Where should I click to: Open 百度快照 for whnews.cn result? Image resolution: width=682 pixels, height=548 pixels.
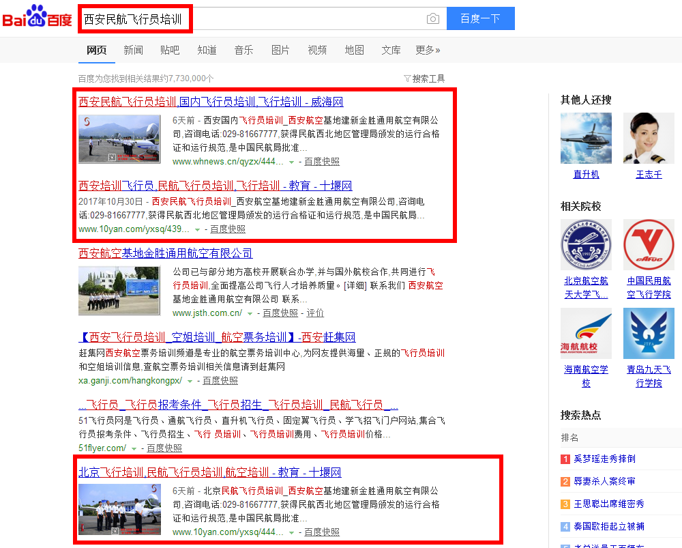(322, 162)
